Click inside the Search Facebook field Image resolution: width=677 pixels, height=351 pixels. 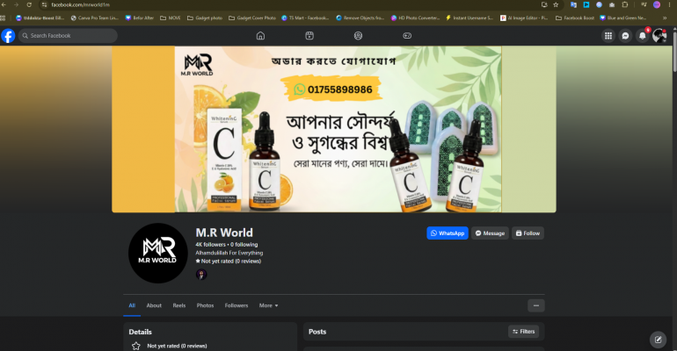[68, 36]
